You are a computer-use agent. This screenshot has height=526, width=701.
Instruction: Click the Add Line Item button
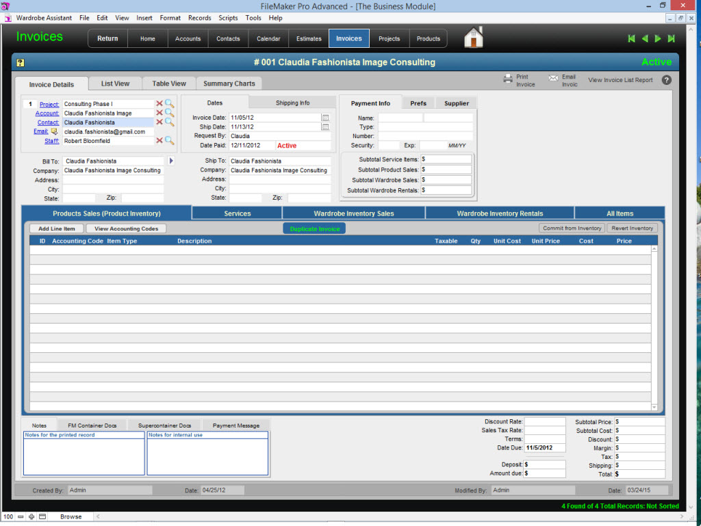coord(57,228)
